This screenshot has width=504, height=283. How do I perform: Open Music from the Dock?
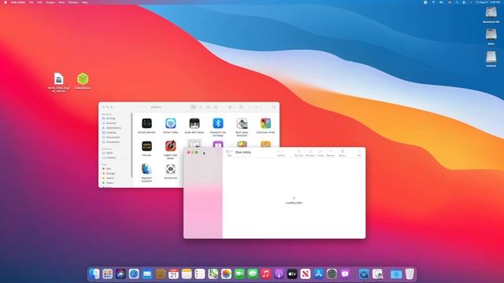pos(265,274)
